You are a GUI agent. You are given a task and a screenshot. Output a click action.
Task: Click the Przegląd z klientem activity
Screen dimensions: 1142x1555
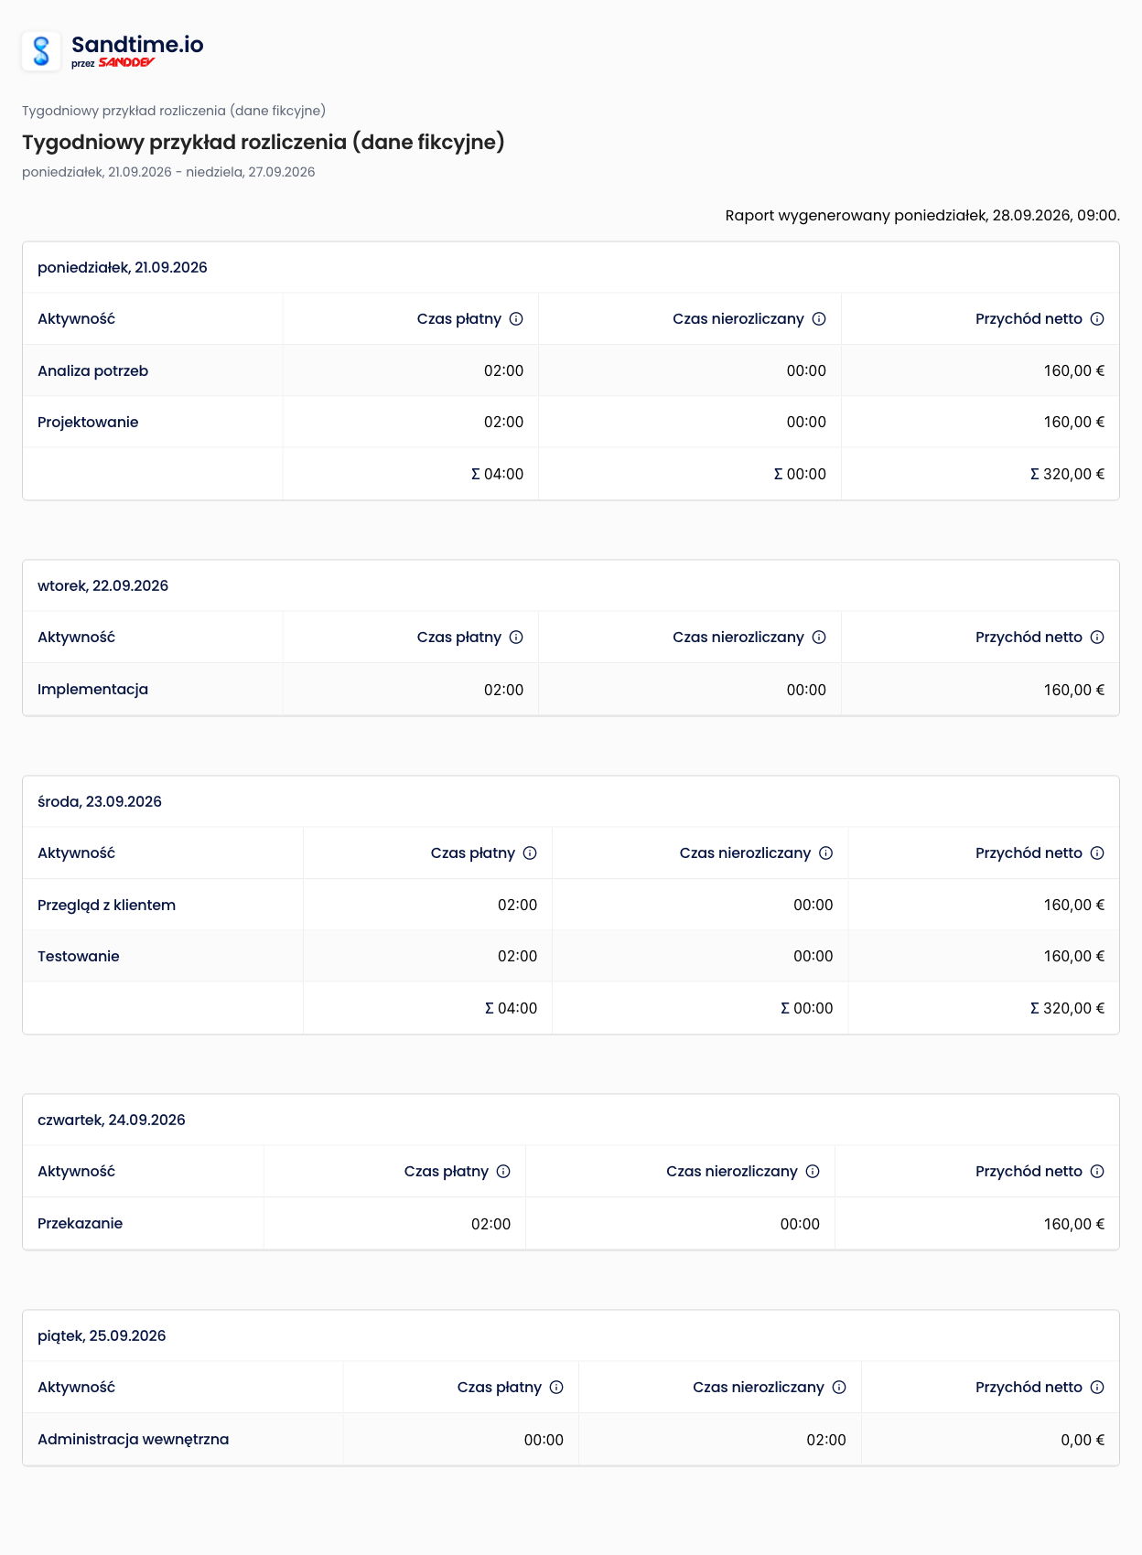click(x=106, y=906)
